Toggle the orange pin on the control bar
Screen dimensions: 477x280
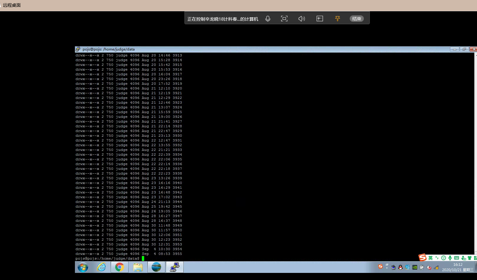click(x=338, y=19)
